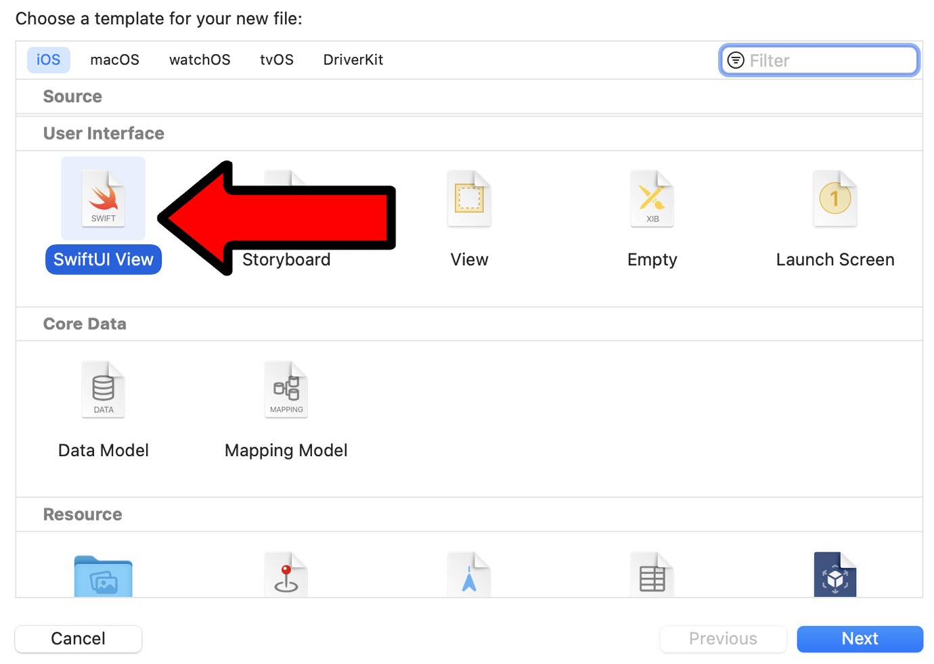Click the "Storyboard" template label
The height and width of the screenshot is (664, 934).
(x=286, y=259)
